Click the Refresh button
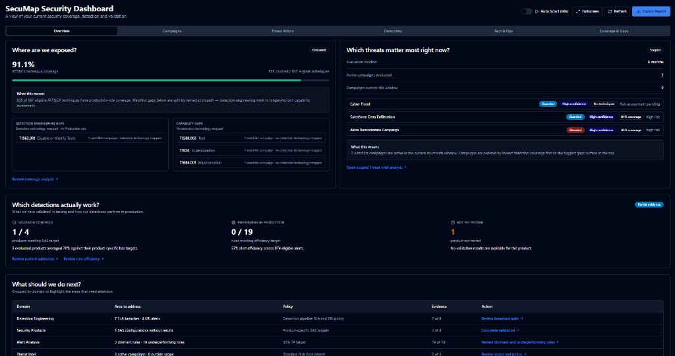Viewport: 675px width, 356px height. (x=617, y=11)
